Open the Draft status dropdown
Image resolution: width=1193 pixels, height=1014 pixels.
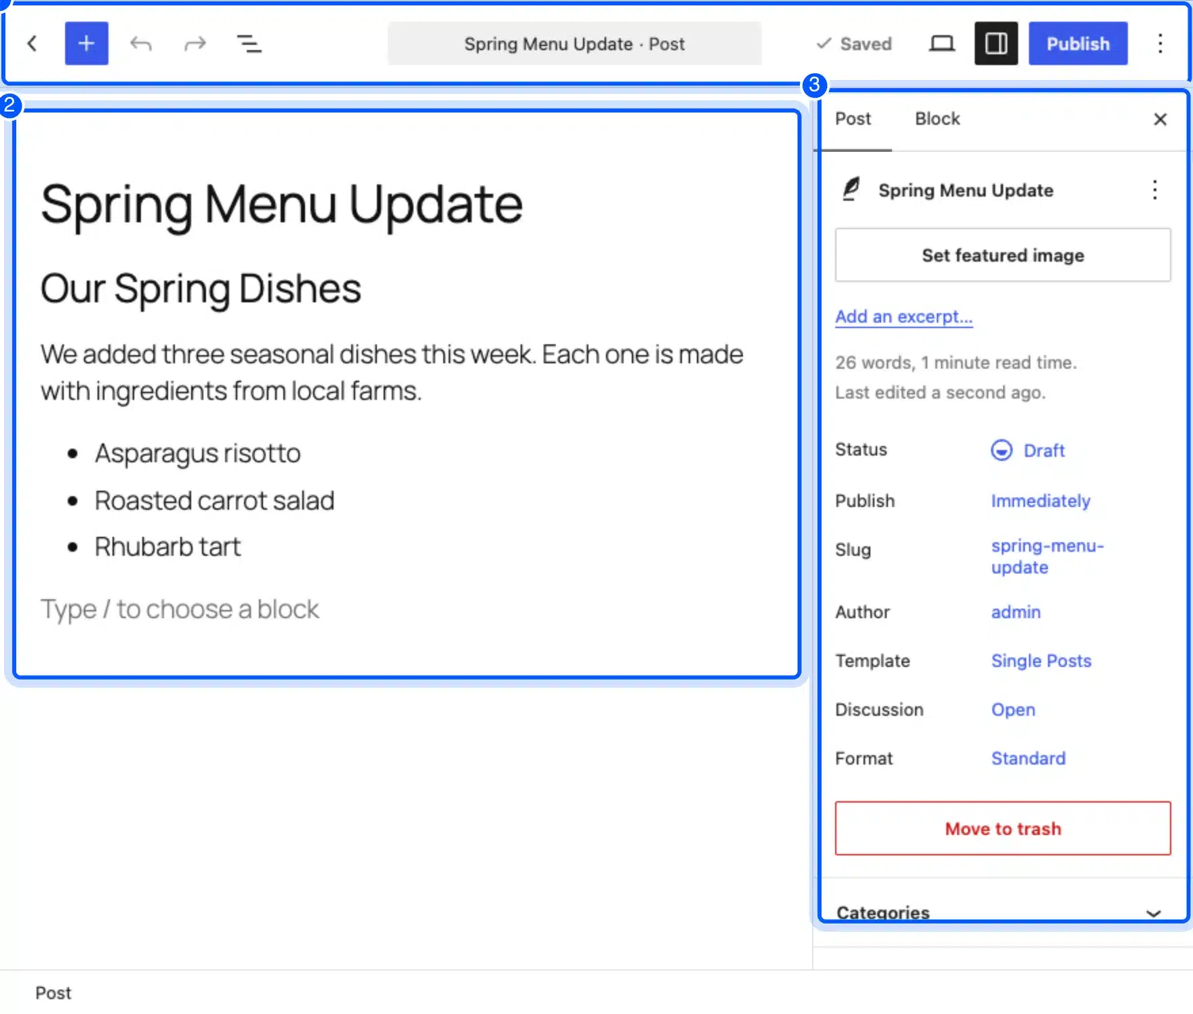pyautogui.click(x=1028, y=450)
